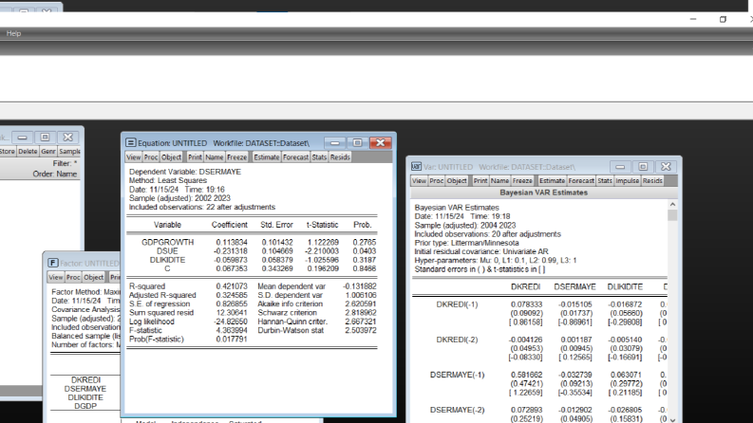Image resolution: width=753 pixels, height=423 pixels.
Task: Click Stats in the Equation window
Action: [319, 157]
